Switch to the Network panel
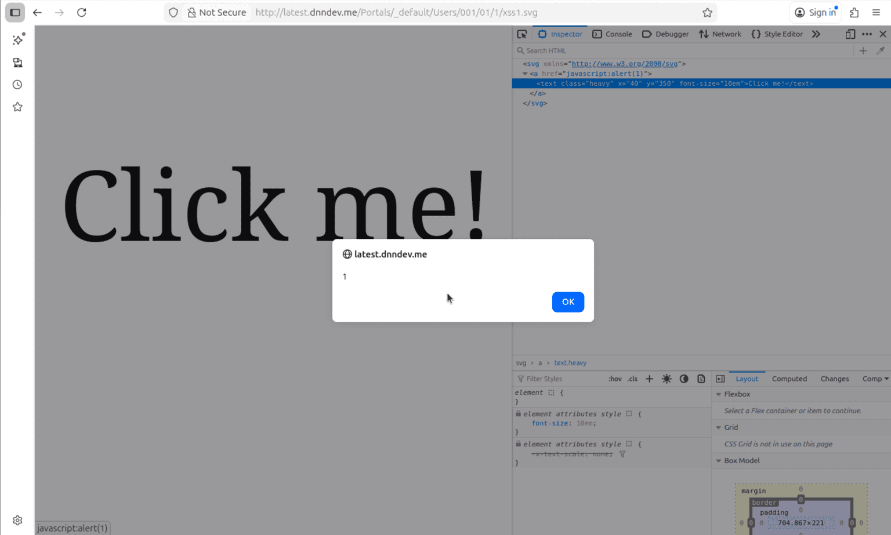The width and height of the screenshot is (891, 535). 720,34
